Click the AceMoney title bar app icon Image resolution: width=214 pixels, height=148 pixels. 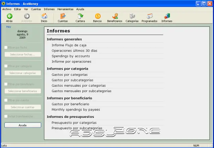[3, 3]
